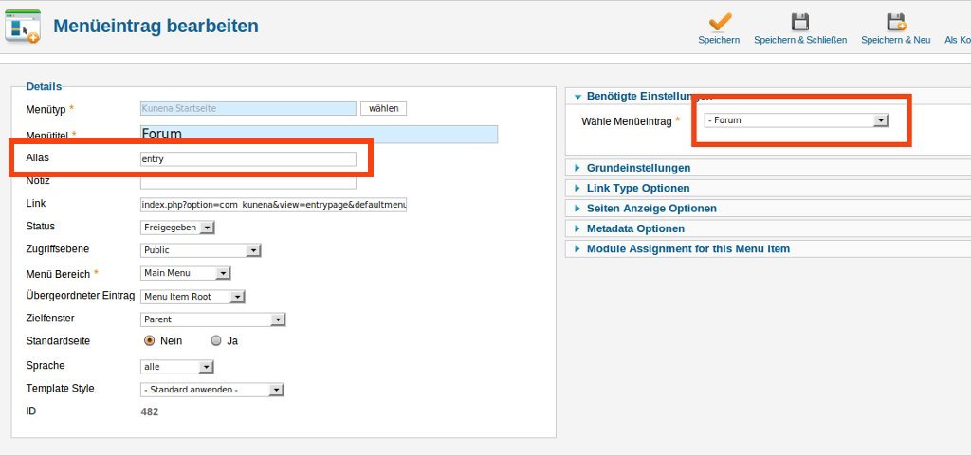Viewport: 971px width, 456px height.
Task: Select Nein for Standardseite
Action: click(x=149, y=340)
